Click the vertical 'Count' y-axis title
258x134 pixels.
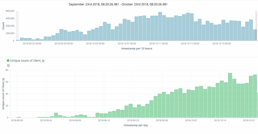click(3, 26)
